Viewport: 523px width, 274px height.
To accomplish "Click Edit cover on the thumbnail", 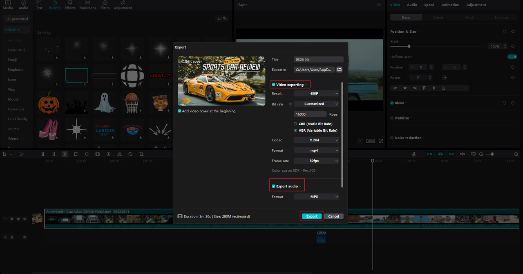I will tap(191, 61).
